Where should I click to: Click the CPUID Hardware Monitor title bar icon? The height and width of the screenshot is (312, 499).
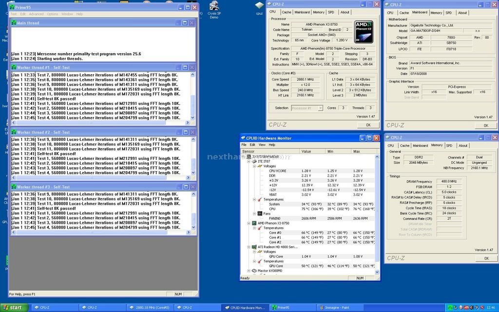tap(243, 138)
